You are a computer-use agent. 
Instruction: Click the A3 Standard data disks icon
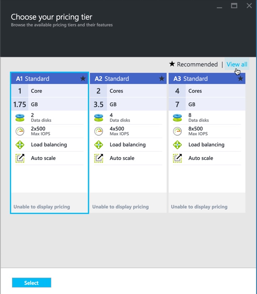pyautogui.click(x=177, y=118)
